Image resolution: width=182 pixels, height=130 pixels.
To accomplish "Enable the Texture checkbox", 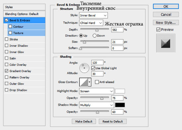I will [x=10, y=33].
